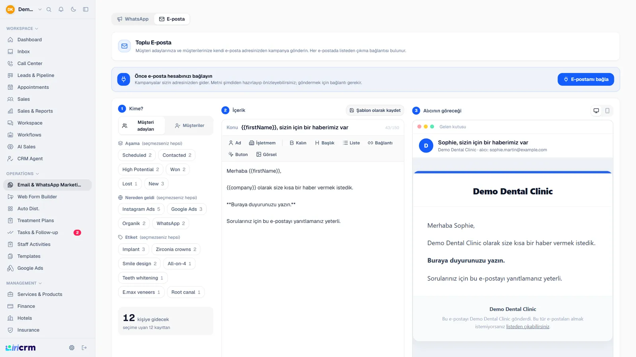The width and height of the screenshot is (636, 357).
Task: Insert a Buton into the email
Action: pos(238,155)
